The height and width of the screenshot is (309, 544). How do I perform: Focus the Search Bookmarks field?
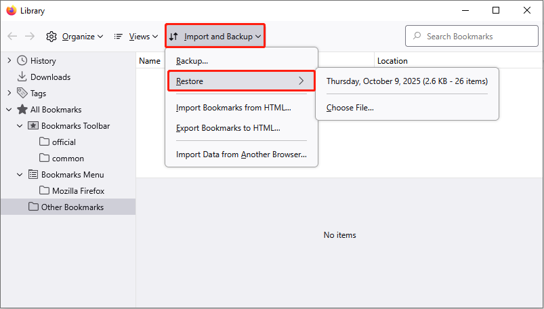(x=478, y=36)
